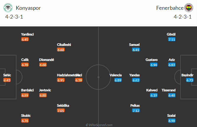
Task: Select player Hadziahmetovic on the pitch
Action: [x=66, y=75]
